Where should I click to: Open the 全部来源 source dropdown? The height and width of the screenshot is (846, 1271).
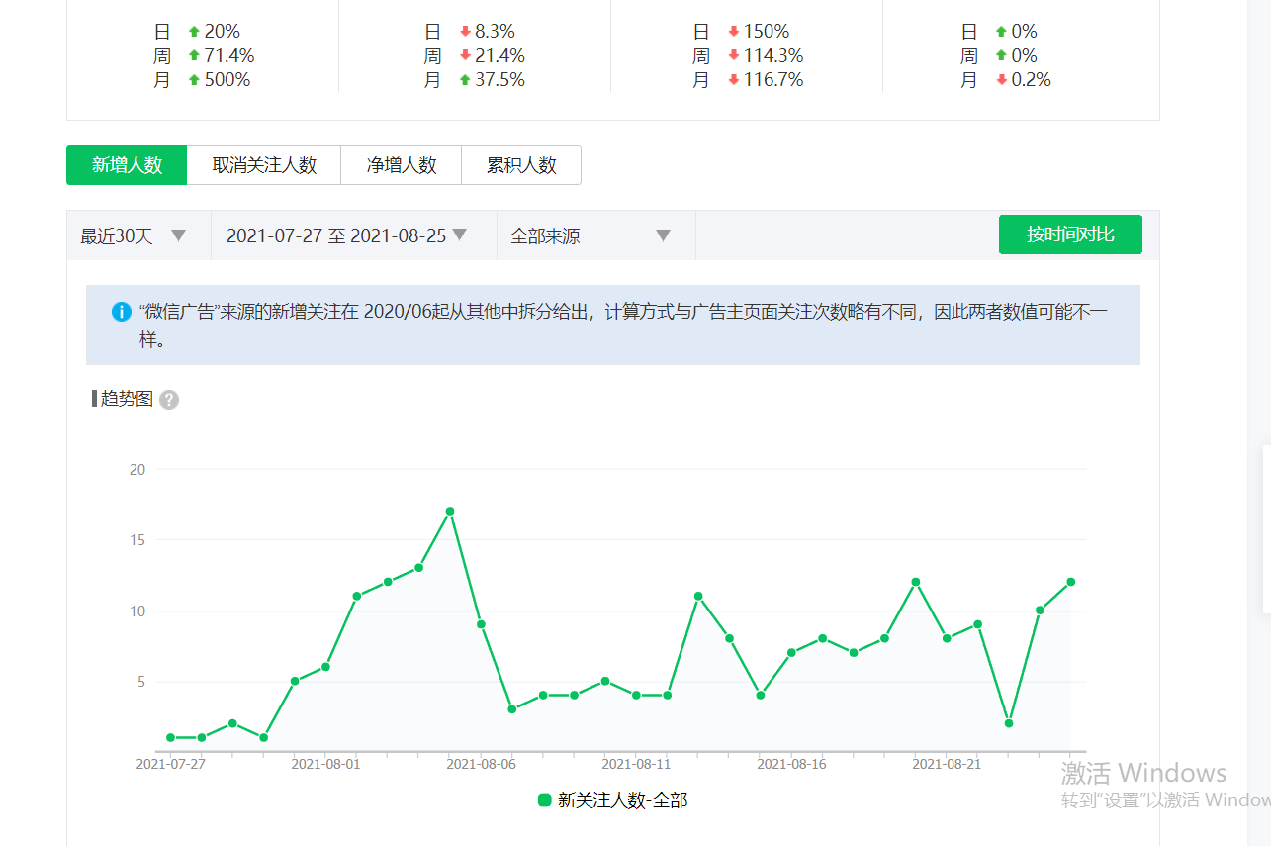click(590, 235)
